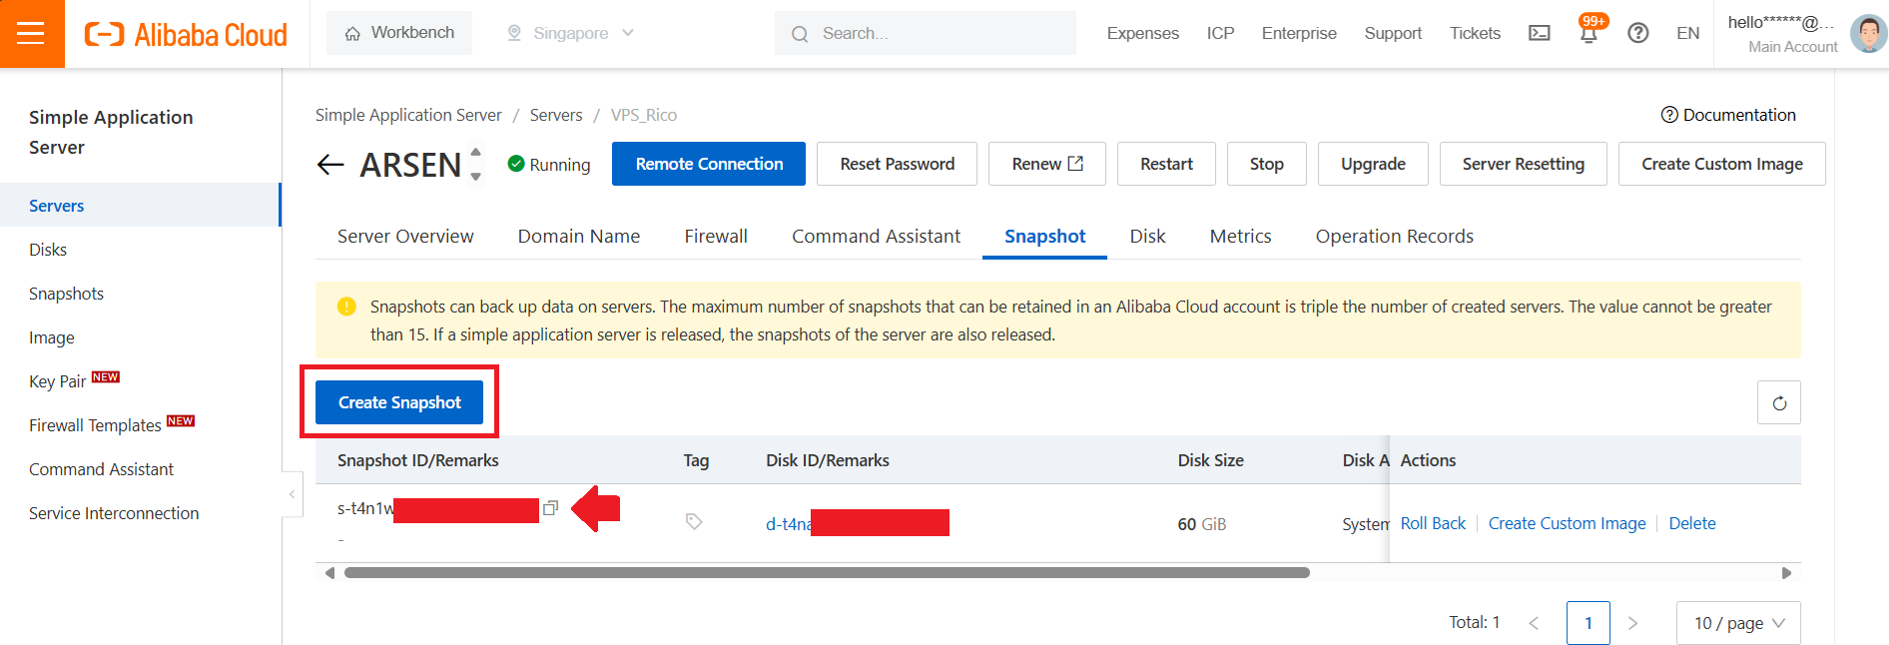Switch to the Operation Records tab
Image resolution: width=1889 pixels, height=645 pixels.
click(x=1394, y=237)
